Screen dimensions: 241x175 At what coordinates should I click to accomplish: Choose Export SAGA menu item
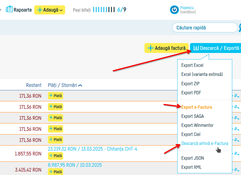point(192,116)
